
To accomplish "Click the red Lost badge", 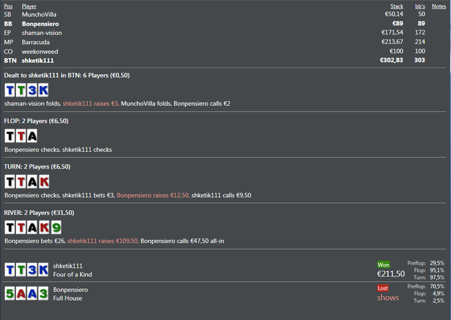I will (x=383, y=289).
